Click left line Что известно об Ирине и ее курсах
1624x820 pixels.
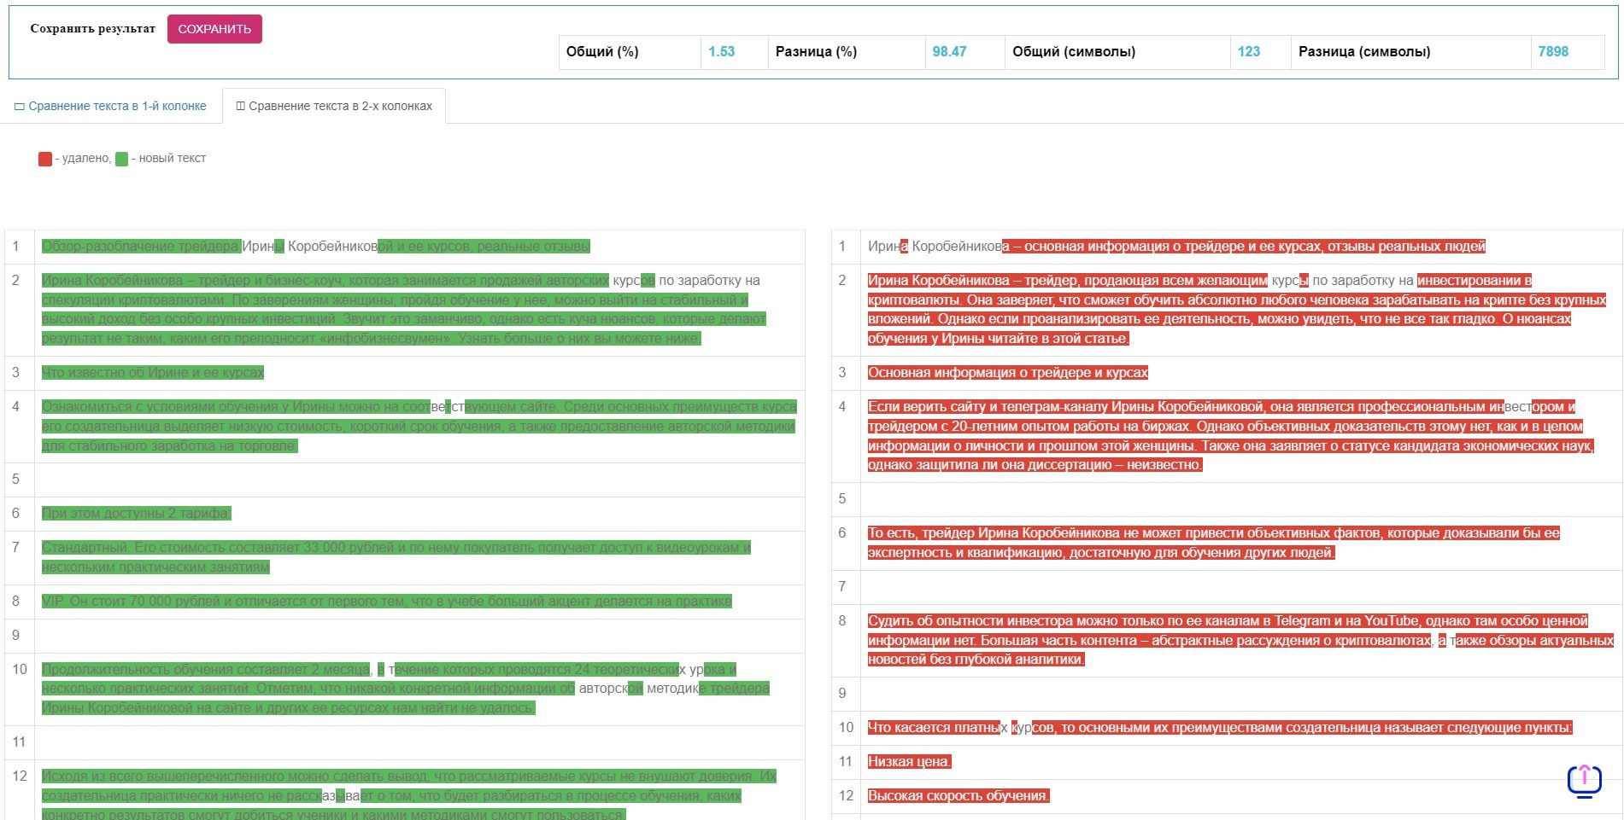(153, 373)
